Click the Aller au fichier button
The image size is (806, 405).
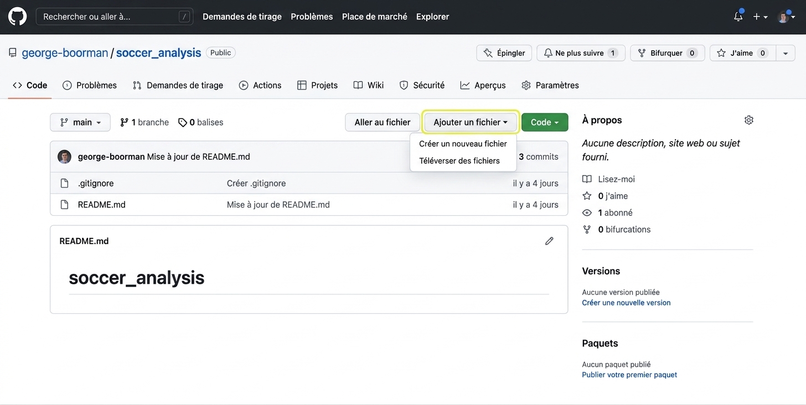(383, 122)
